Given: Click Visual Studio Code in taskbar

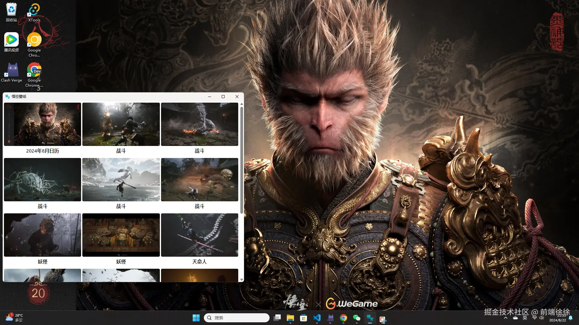Looking at the screenshot, I should point(317,318).
